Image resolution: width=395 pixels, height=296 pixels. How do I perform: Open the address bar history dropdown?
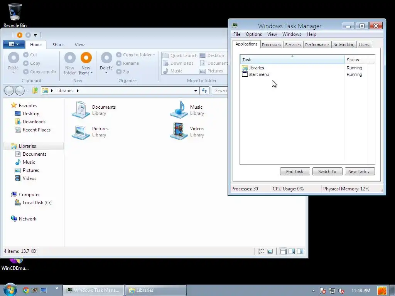(196, 91)
